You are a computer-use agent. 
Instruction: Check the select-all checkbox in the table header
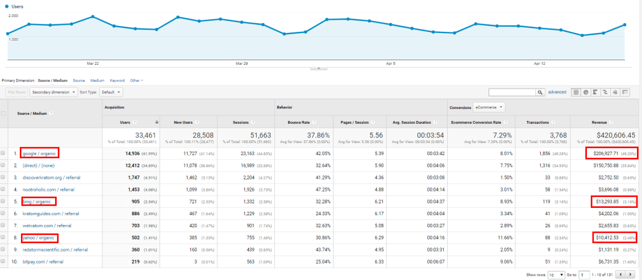[5, 113]
